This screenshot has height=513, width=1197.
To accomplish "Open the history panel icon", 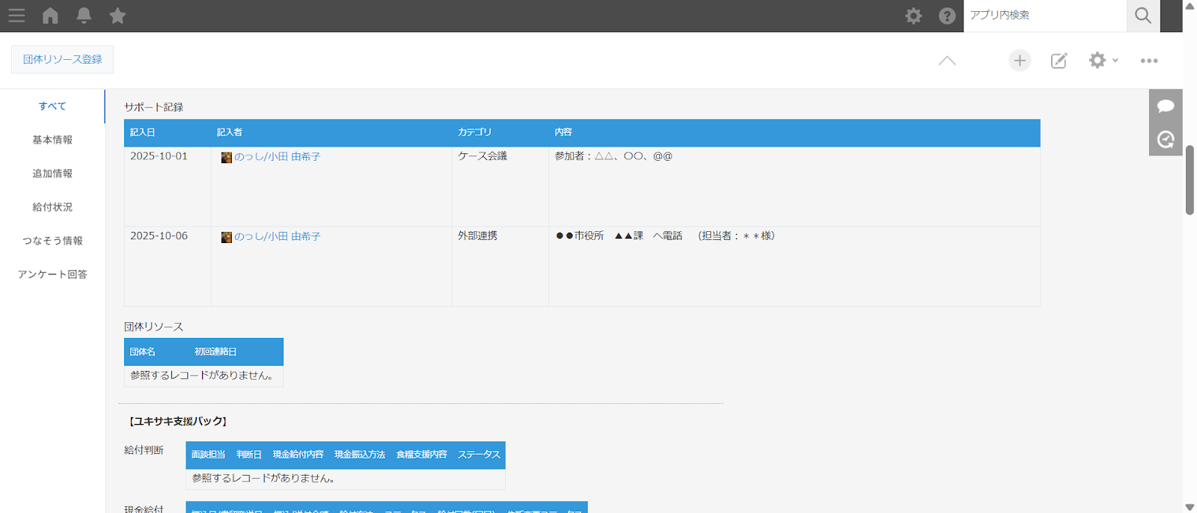I will pyautogui.click(x=1166, y=139).
